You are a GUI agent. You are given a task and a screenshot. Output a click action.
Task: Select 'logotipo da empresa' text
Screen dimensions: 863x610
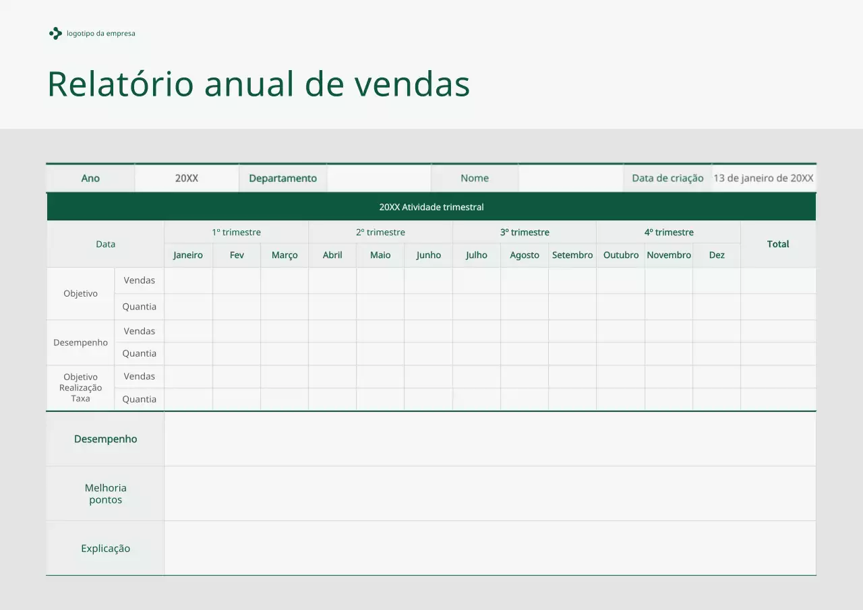pyautogui.click(x=101, y=33)
